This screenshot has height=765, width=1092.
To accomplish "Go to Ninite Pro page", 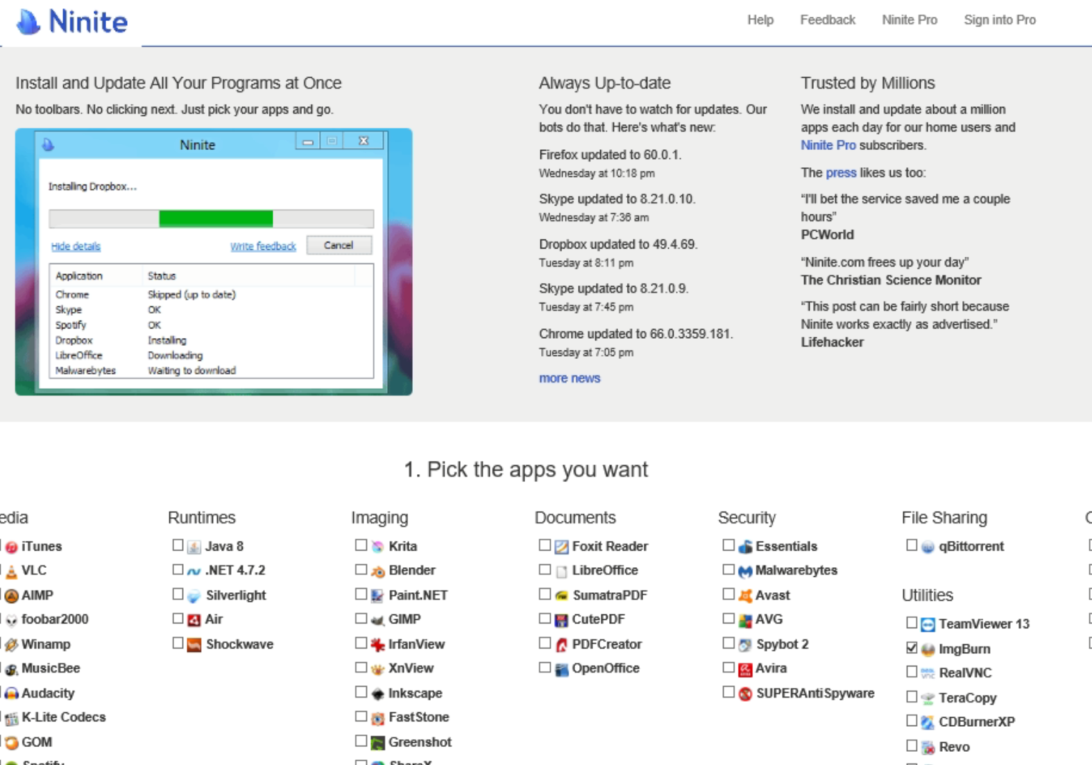I will 909,20.
